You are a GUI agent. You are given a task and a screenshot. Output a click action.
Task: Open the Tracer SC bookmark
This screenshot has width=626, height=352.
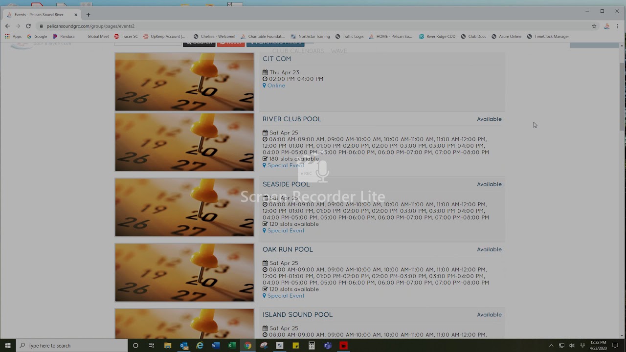126,36
